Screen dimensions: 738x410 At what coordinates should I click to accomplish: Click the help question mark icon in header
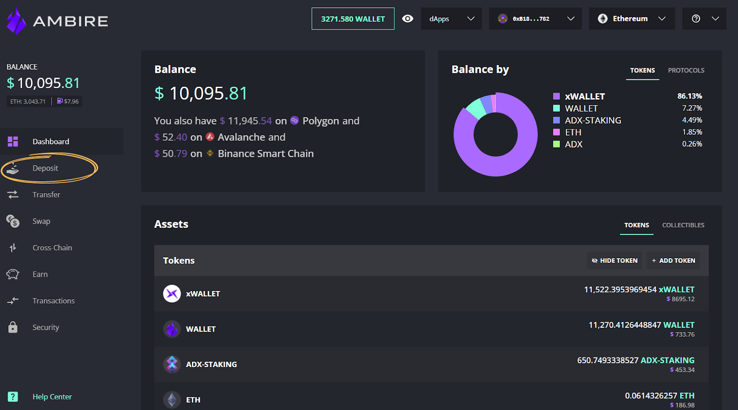click(696, 19)
